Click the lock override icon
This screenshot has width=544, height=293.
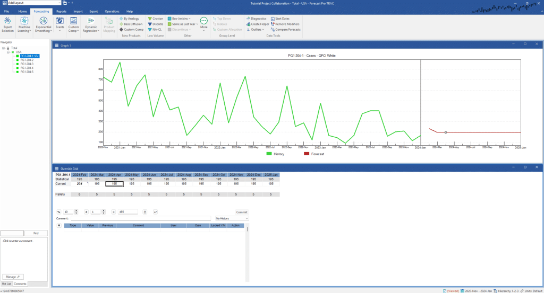click(145, 212)
